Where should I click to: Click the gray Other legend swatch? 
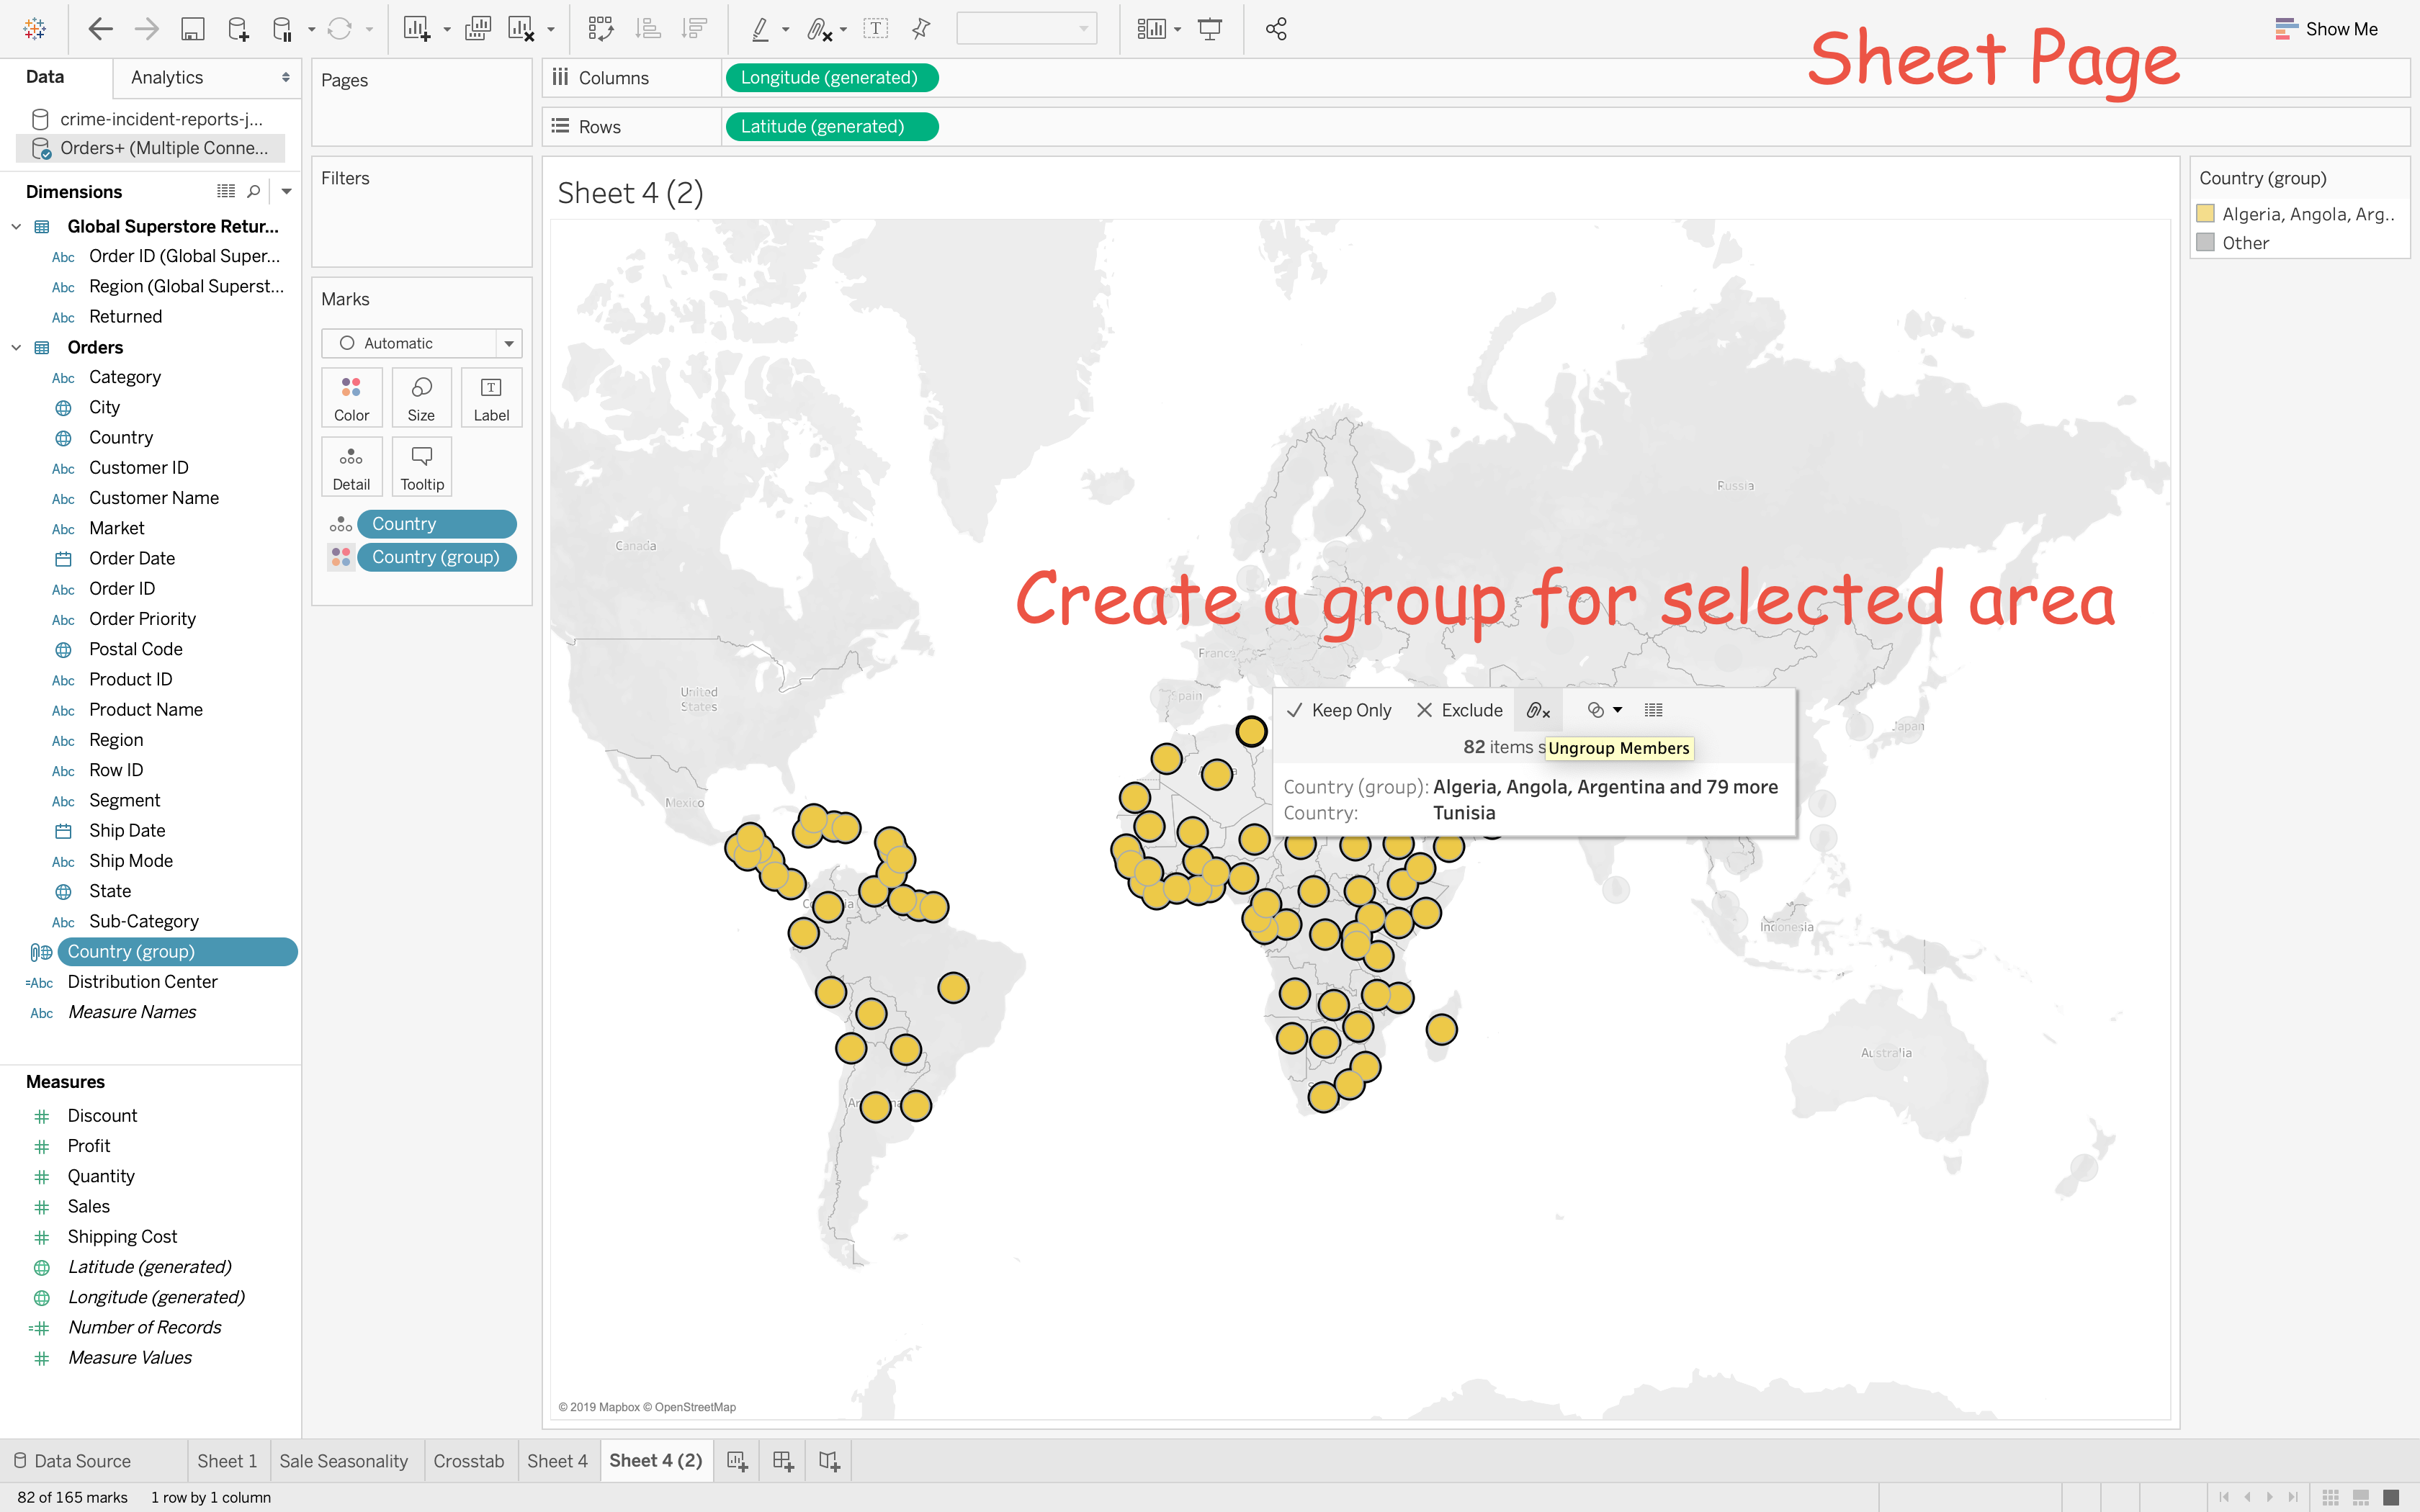point(2205,242)
